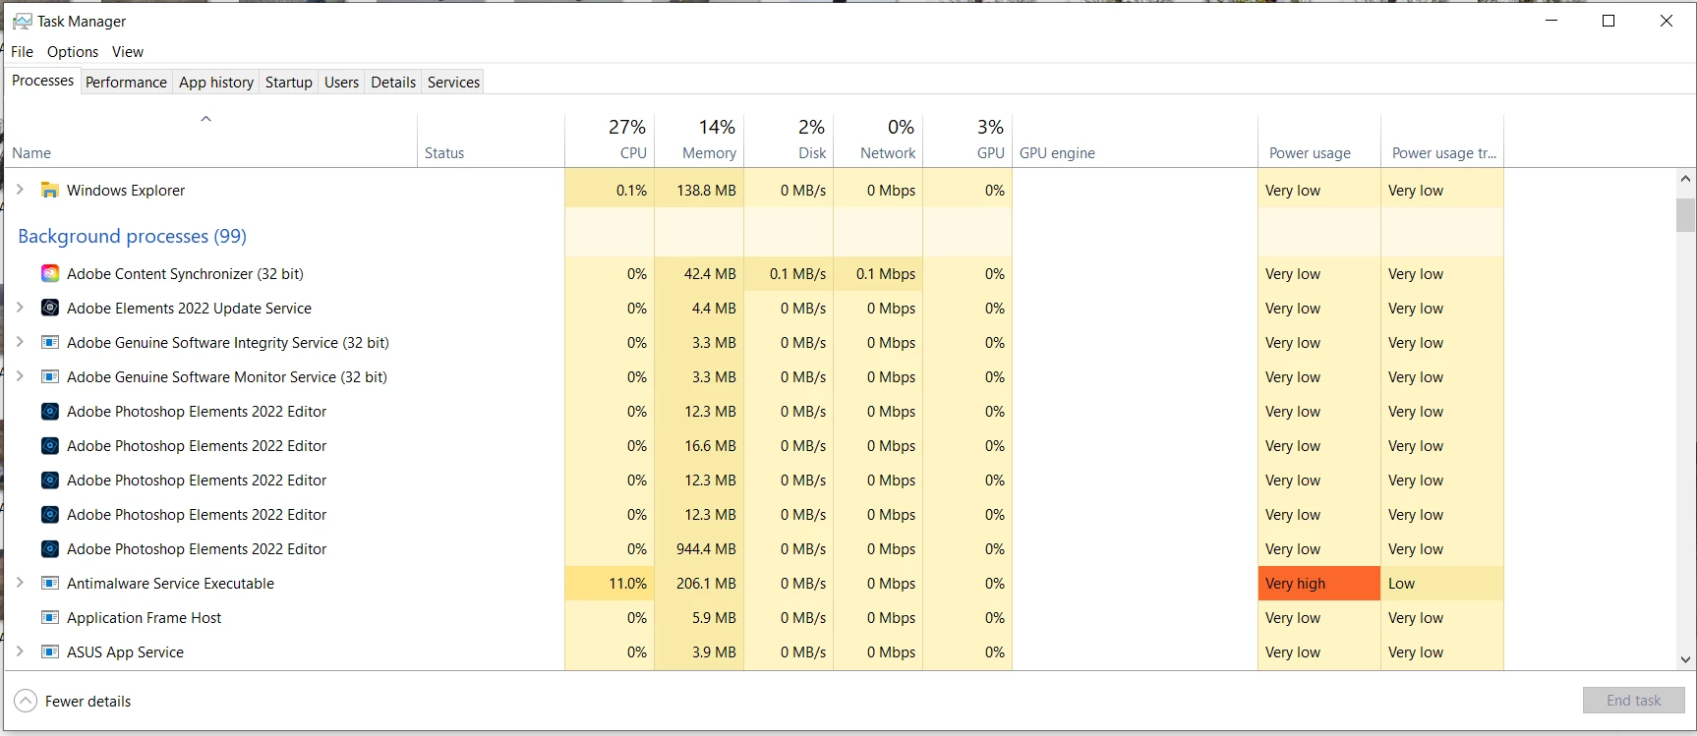Expand Adobe Genuine Software Monitor Service row
This screenshot has width=1697, height=736.
point(20,376)
